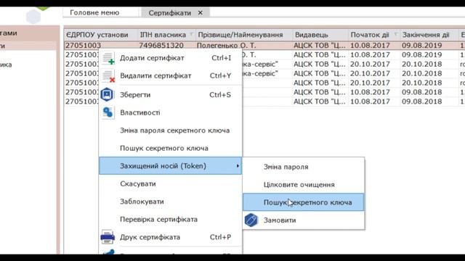This screenshot has height=261, width=465.
Task: Click the blue token icon beside Замовити
Action: (251, 220)
